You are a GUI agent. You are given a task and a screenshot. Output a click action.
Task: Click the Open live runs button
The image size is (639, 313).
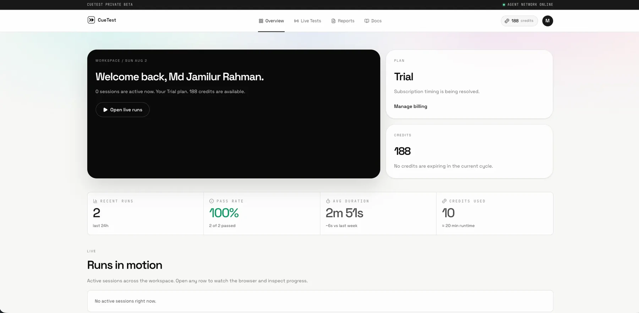122,110
